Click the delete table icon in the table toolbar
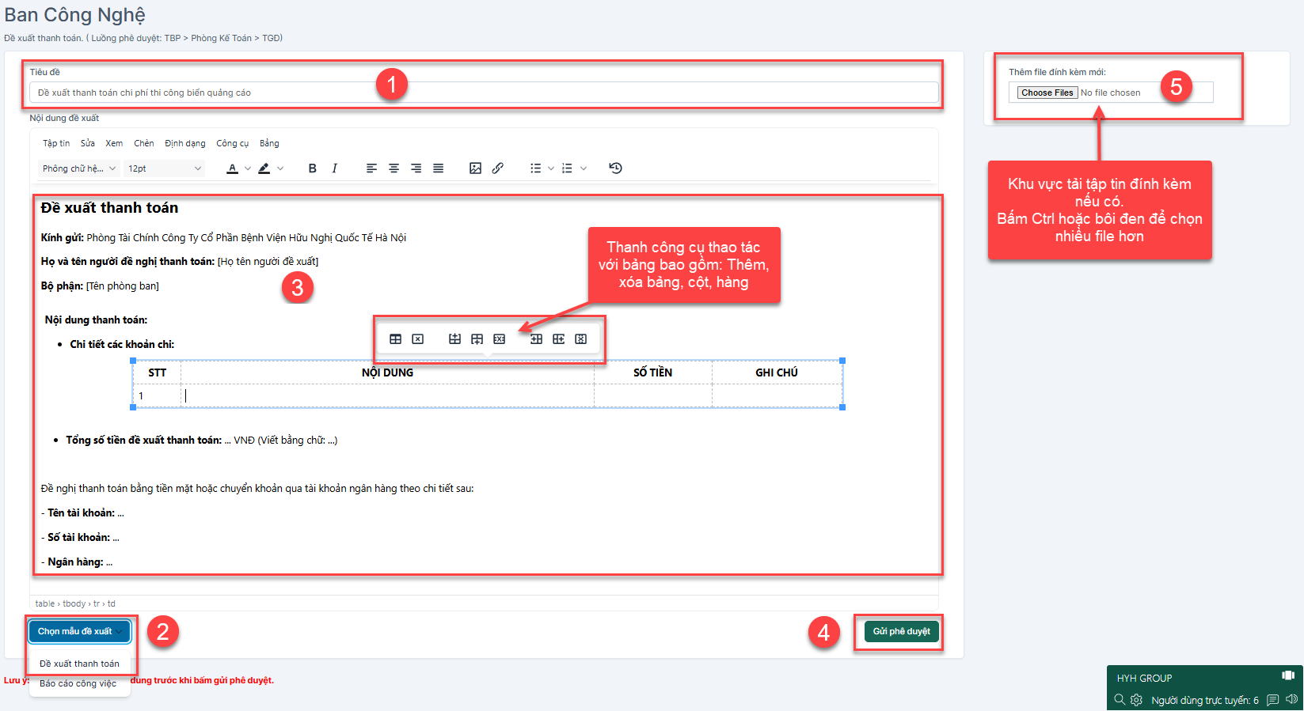 pyautogui.click(x=418, y=339)
